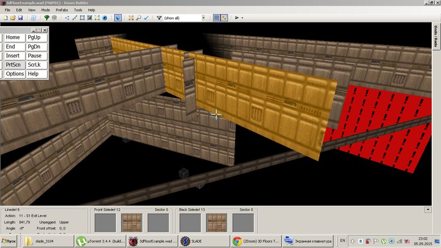Click the Open Map folder icon
The height and width of the screenshot is (248, 441).
[13, 17]
